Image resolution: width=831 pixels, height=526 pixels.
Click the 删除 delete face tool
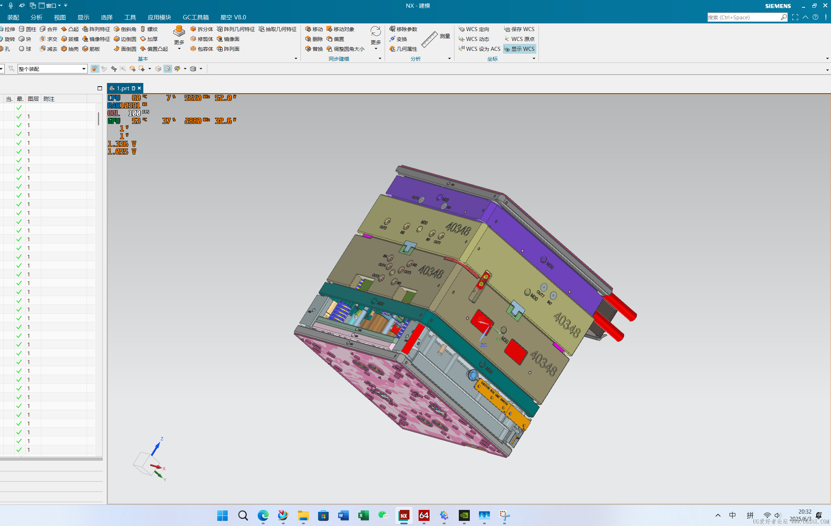click(x=314, y=39)
